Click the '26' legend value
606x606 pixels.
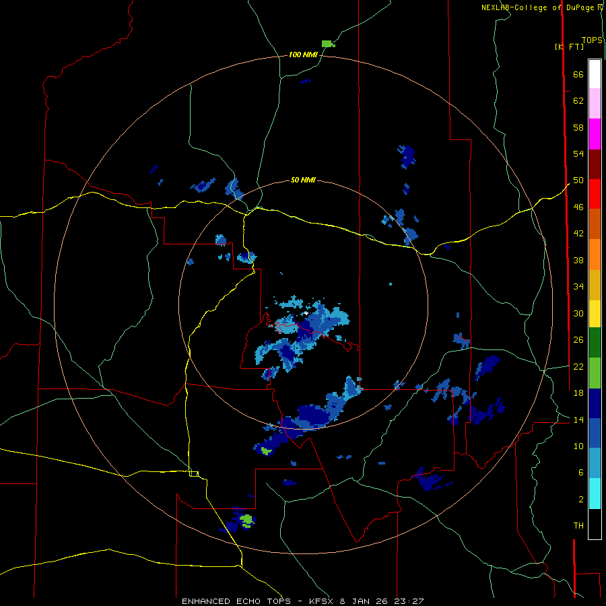pos(578,340)
